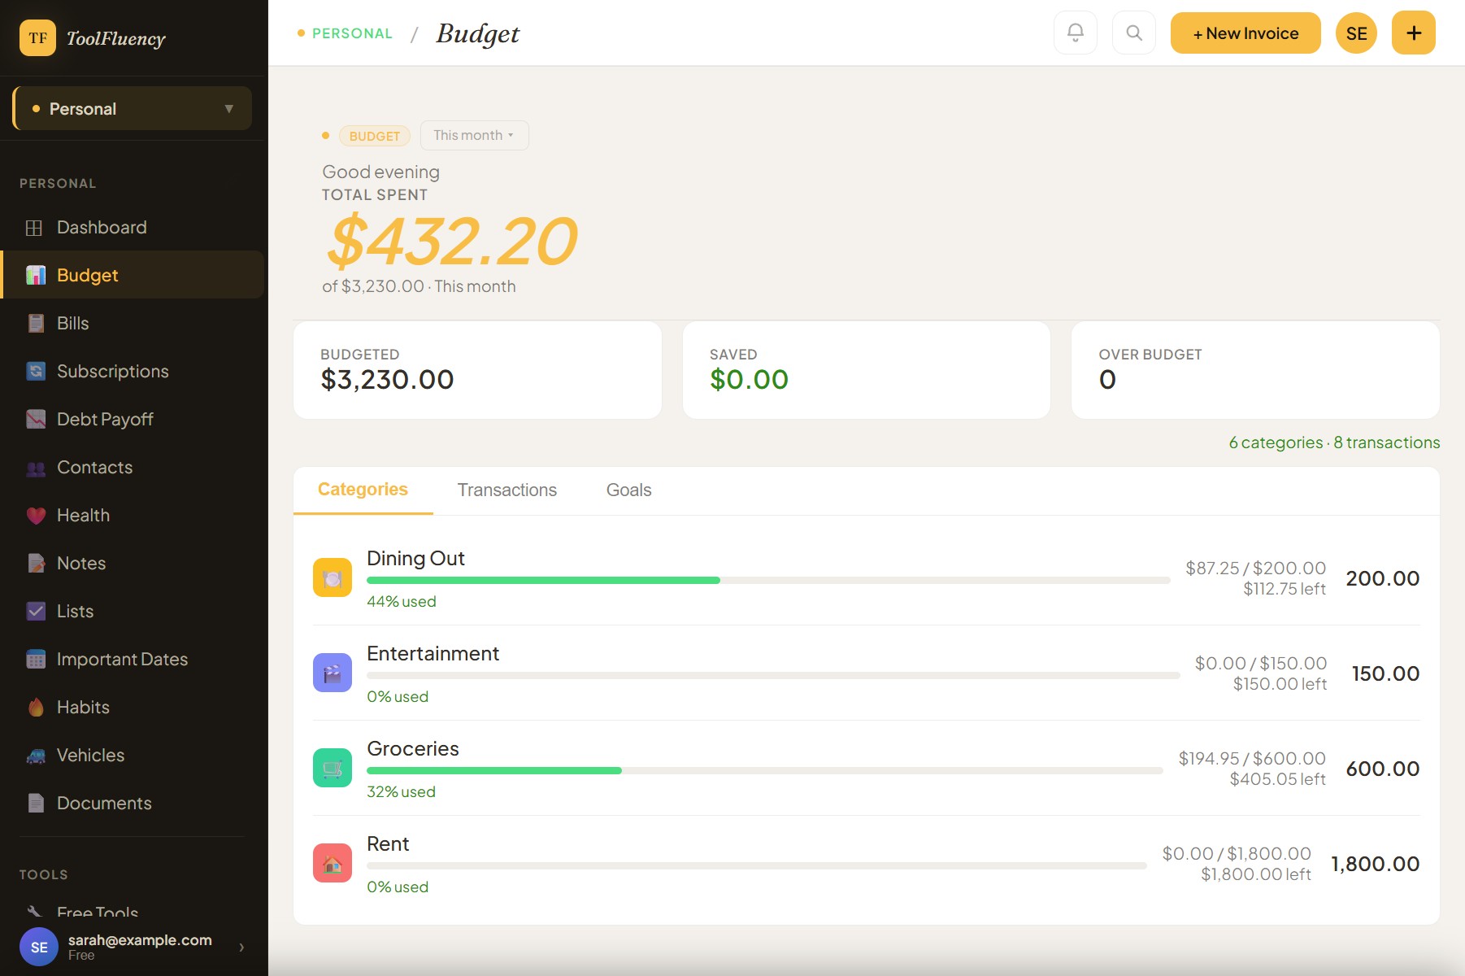Click the Groceries cart icon
This screenshot has height=976, width=1465.
tap(333, 768)
